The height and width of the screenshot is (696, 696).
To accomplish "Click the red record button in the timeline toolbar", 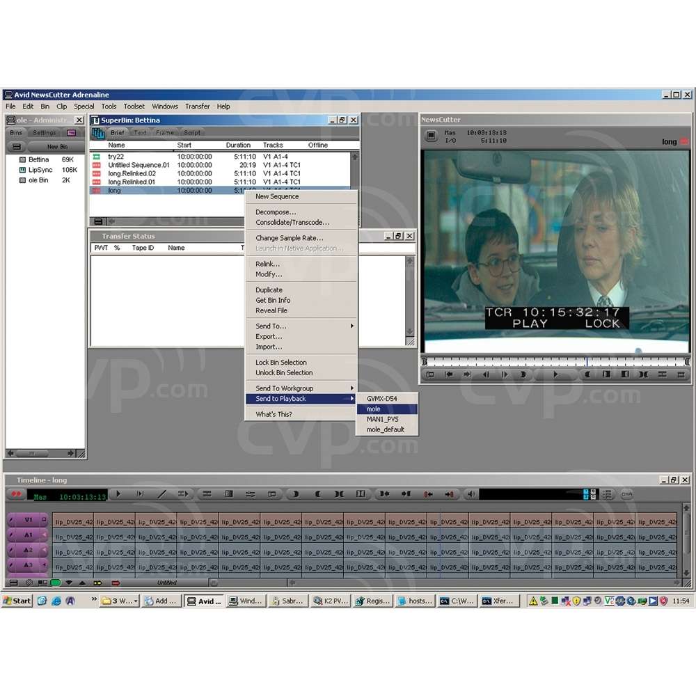I will tap(15, 494).
